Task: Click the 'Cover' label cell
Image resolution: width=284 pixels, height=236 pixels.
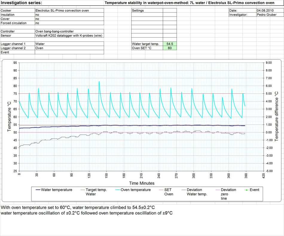Action: click(x=18, y=19)
